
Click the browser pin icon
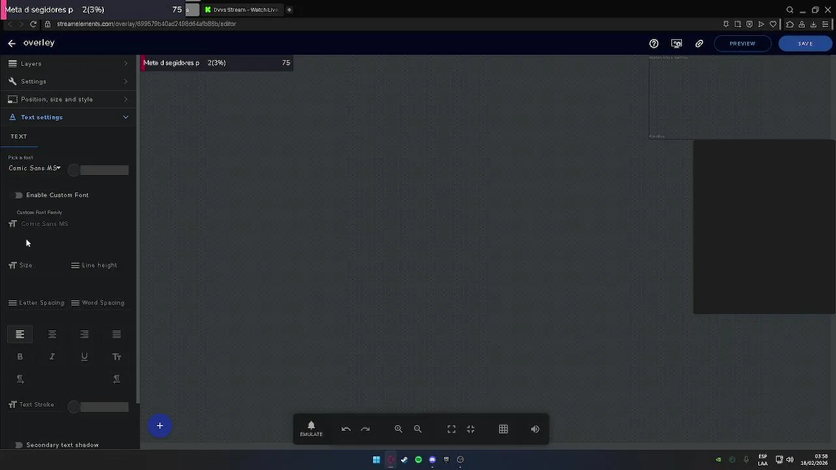coord(726,24)
